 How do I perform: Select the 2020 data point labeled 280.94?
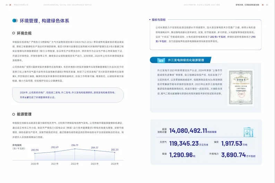click(x=35, y=154)
